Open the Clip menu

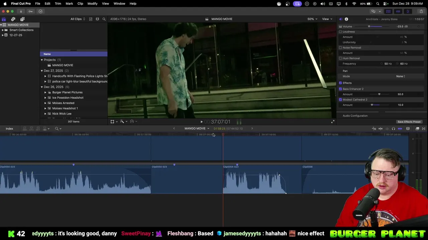click(80, 4)
